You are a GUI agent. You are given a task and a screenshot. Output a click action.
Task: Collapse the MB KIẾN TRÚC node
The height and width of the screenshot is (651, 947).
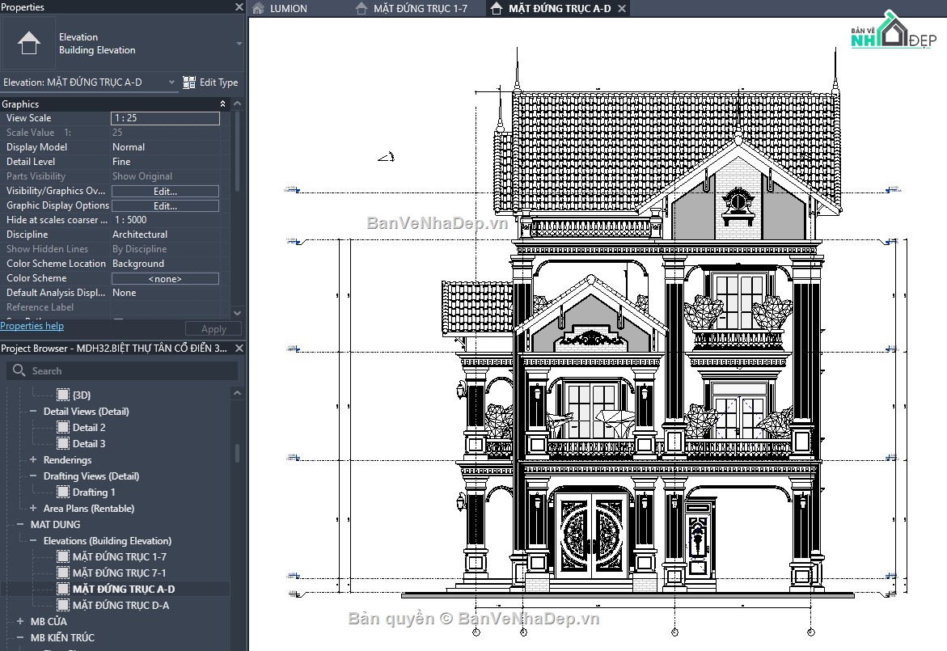point(20,638)
